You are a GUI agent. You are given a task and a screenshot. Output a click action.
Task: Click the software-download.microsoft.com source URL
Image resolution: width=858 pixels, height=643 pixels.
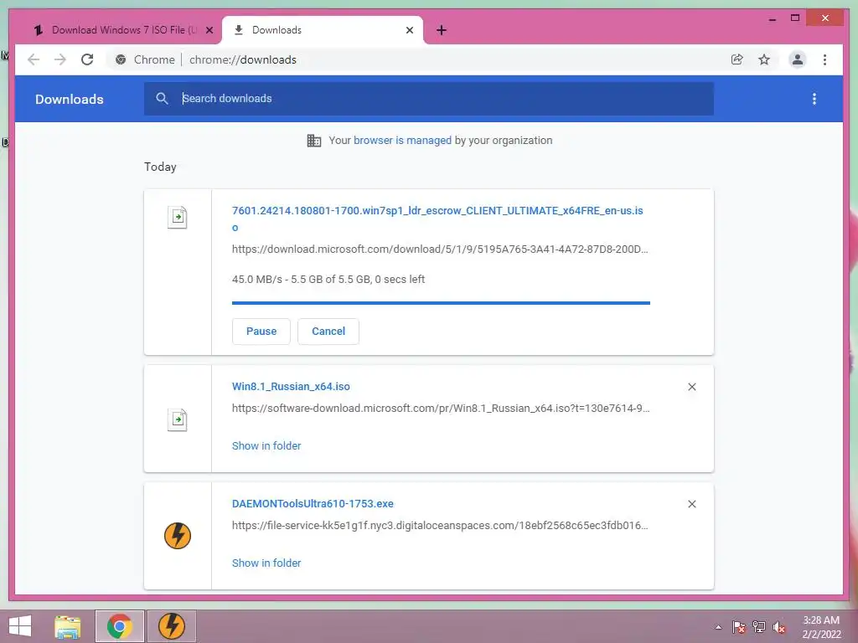click(x=441, y=409)
